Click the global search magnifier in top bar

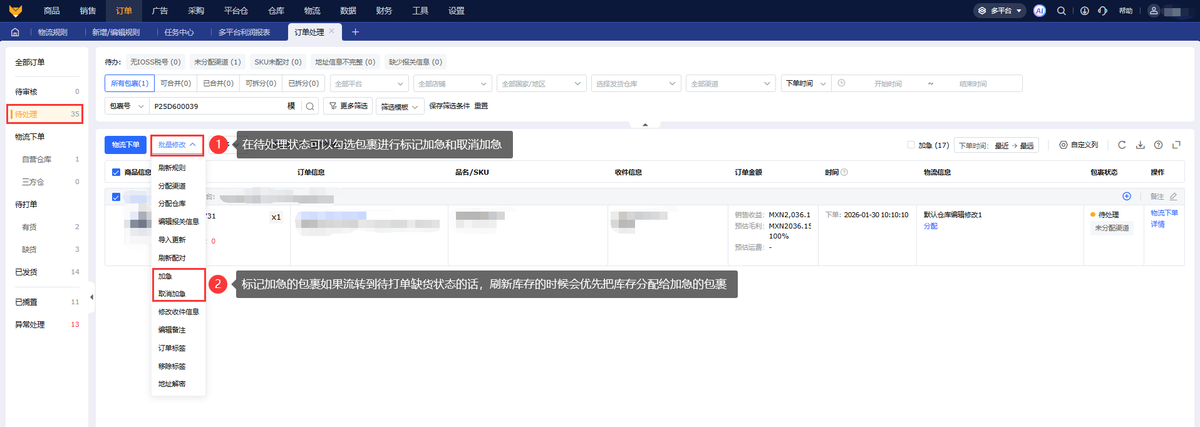point(1062,11)
